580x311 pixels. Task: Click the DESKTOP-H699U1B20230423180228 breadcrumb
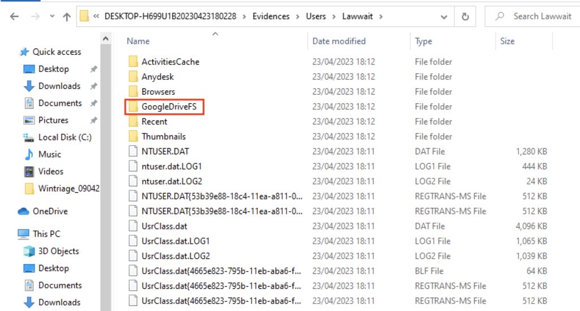click(170, 16)
